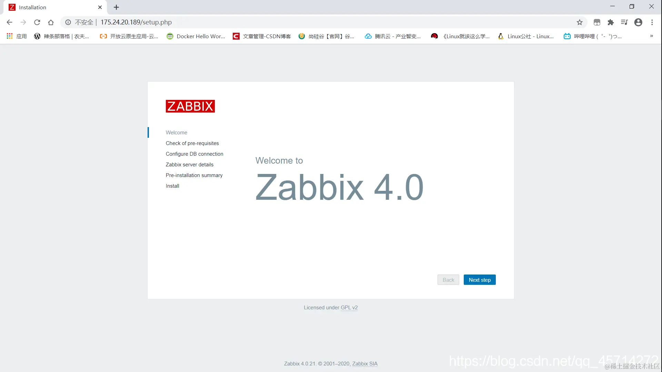The width and height of the screenshot is (662, 372).
Task: Show more bookmarks chevron
Action: [651, 36]
